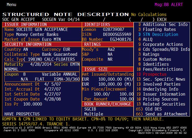Select Additional Sec Info option
192x138 pixels.
163,24
